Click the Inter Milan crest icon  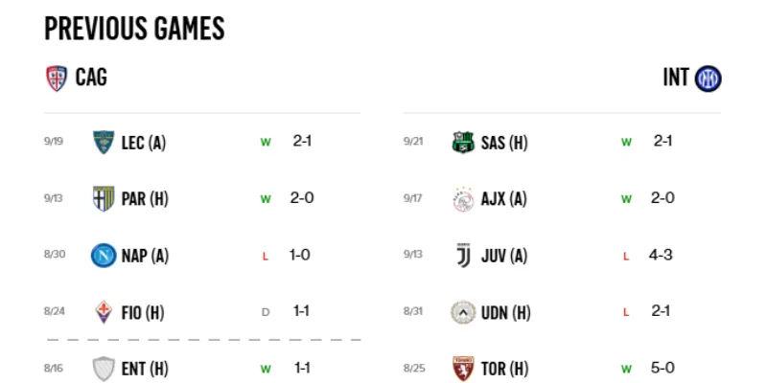(709, 79)
